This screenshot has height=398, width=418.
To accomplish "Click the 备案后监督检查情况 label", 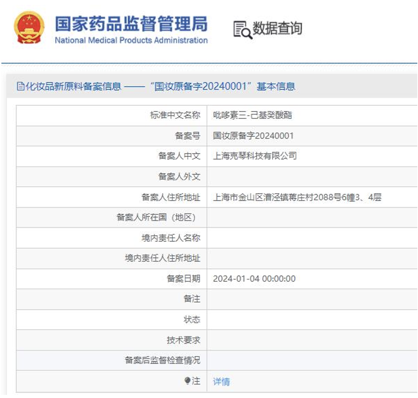I will click(x=162, y=361).
